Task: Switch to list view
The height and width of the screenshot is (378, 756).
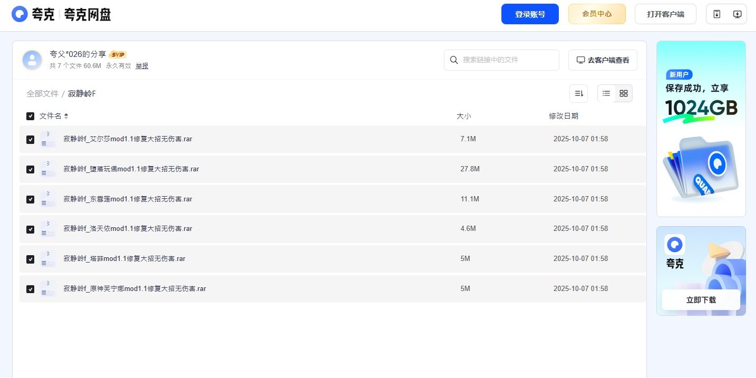Action: [606, 93]
